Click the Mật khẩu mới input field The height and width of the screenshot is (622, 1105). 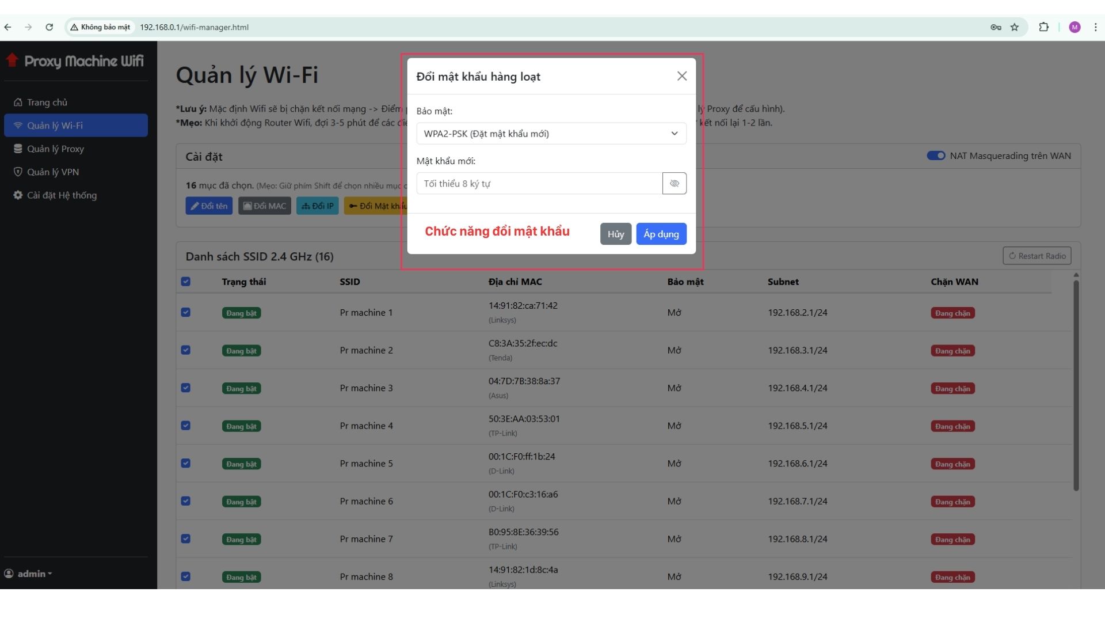pyautogui.click(x=539, y=183)
